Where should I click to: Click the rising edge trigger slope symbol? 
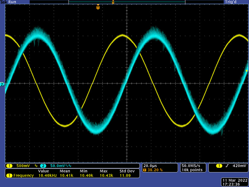pos(227,166)
